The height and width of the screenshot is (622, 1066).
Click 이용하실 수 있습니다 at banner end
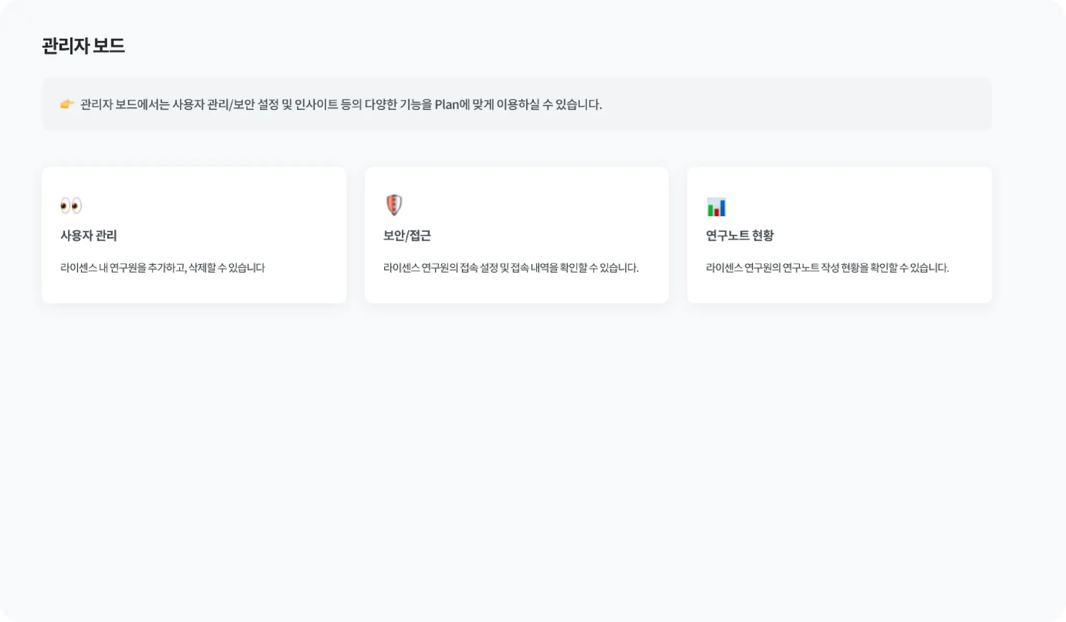(x=549, y=105)
